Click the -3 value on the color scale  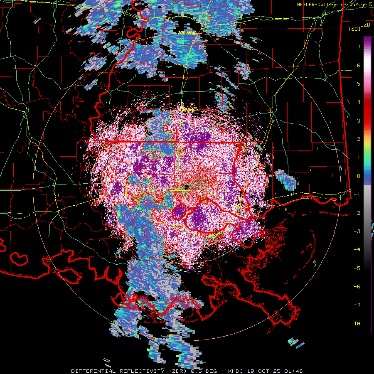pyautogui.click(x=357, y=231)
